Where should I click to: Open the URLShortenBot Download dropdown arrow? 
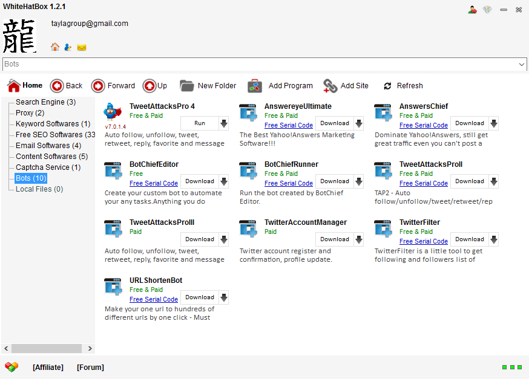(x=224, y=297)
